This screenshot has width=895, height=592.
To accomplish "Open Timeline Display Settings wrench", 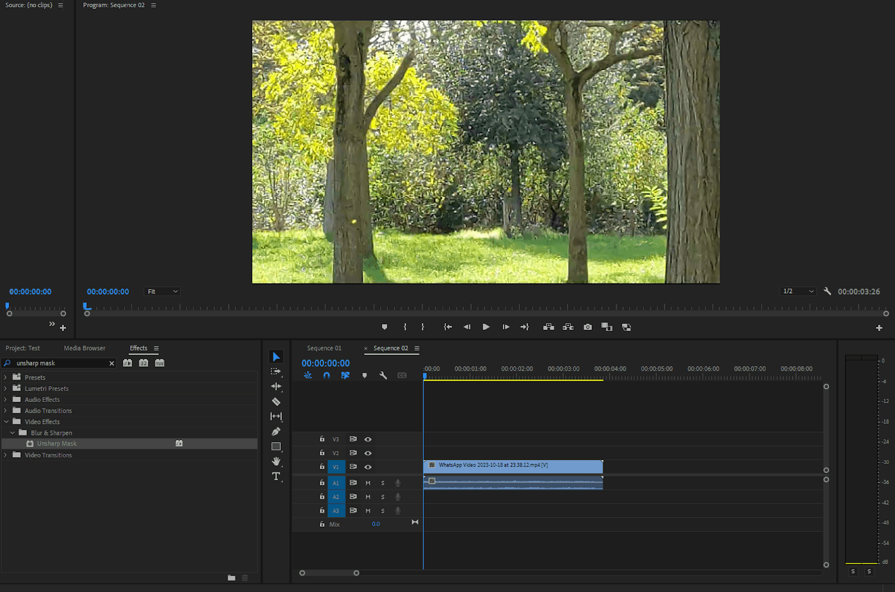I will coord(383,376).
